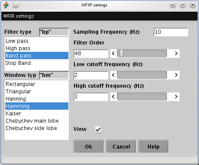Viewport: 199px width, 165px height.
Task: Click the Scilab logo icon in the title bar
Action: click(x=6, y=5)
